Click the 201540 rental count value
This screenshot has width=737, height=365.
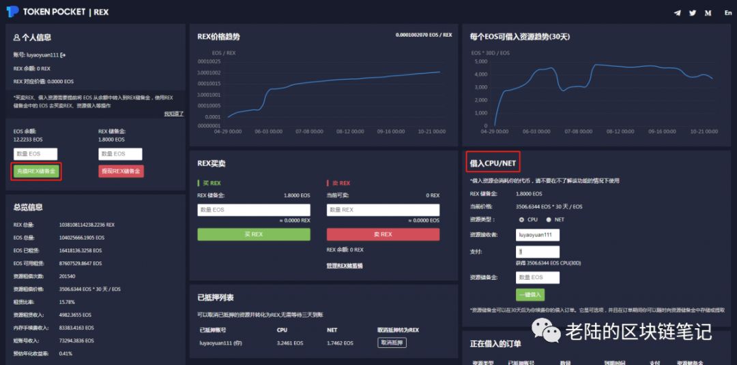[67, 276]
